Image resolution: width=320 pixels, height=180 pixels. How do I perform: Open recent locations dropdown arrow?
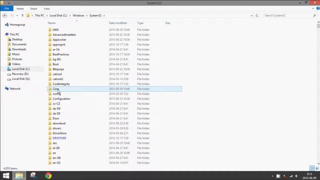(17, 15)
